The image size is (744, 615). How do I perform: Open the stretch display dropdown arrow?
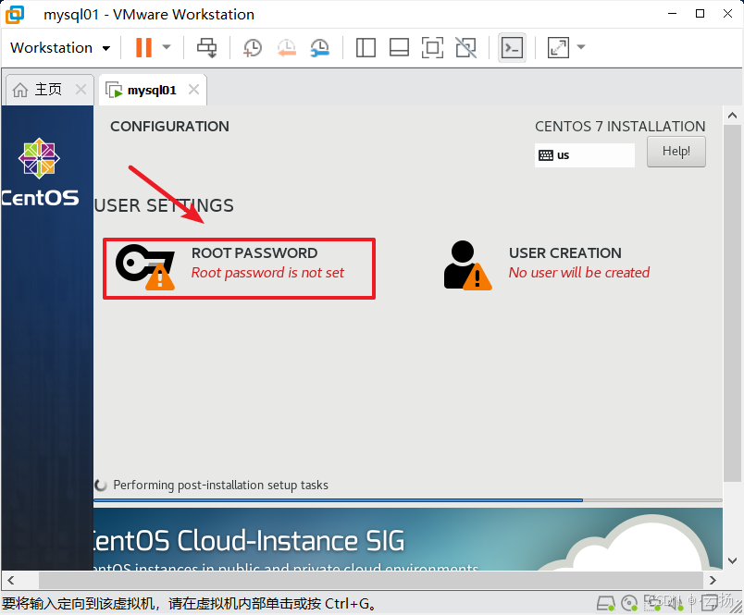click(x=581, y=47)
